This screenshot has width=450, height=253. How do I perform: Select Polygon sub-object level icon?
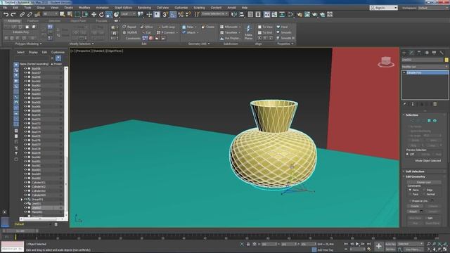(429, 120)
